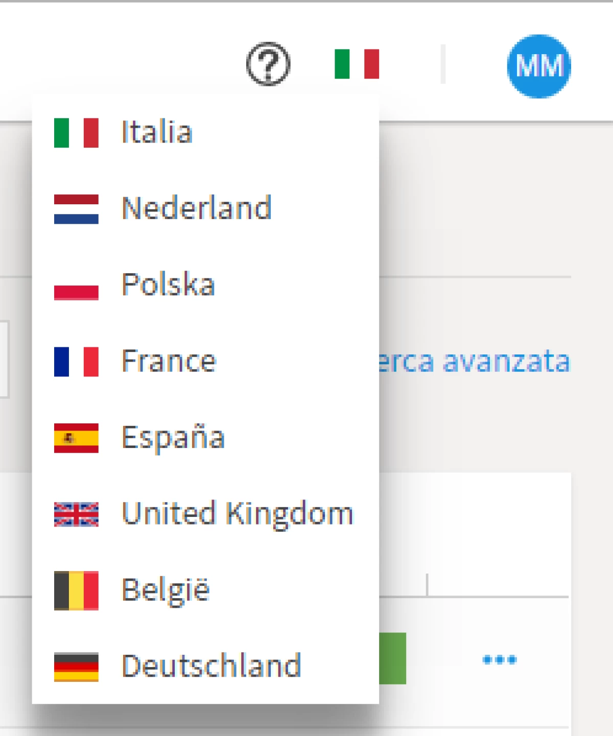This screenshot has height=736, width=613.
Task: Open the Italian flag language selector
Action: pos(357,64)
